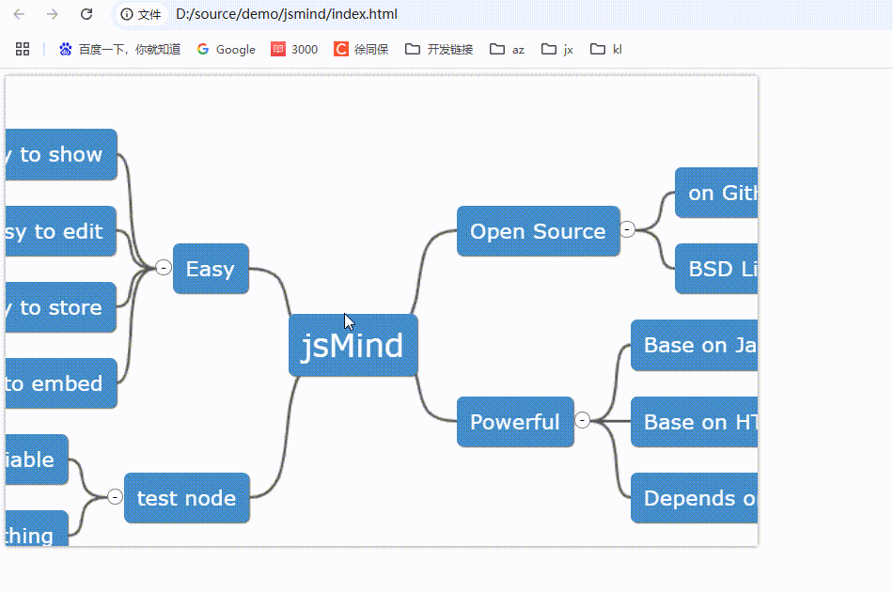
Task: Collapse the Easy node branch
Action: pyautogui.click(x=164, y=268)
